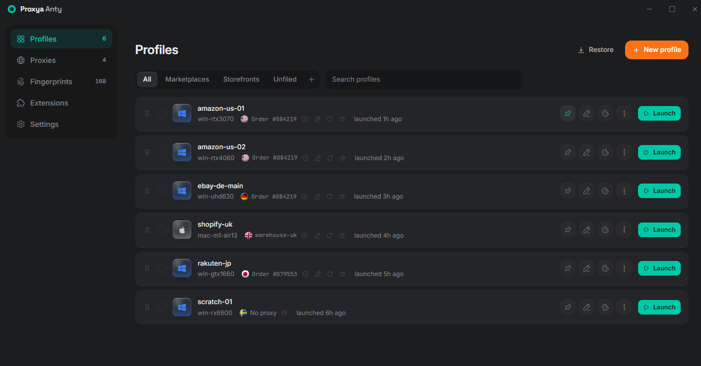Click the Proxya Anty logo
Viewport: 701px width, 366px height.
[x=11, y=9]
